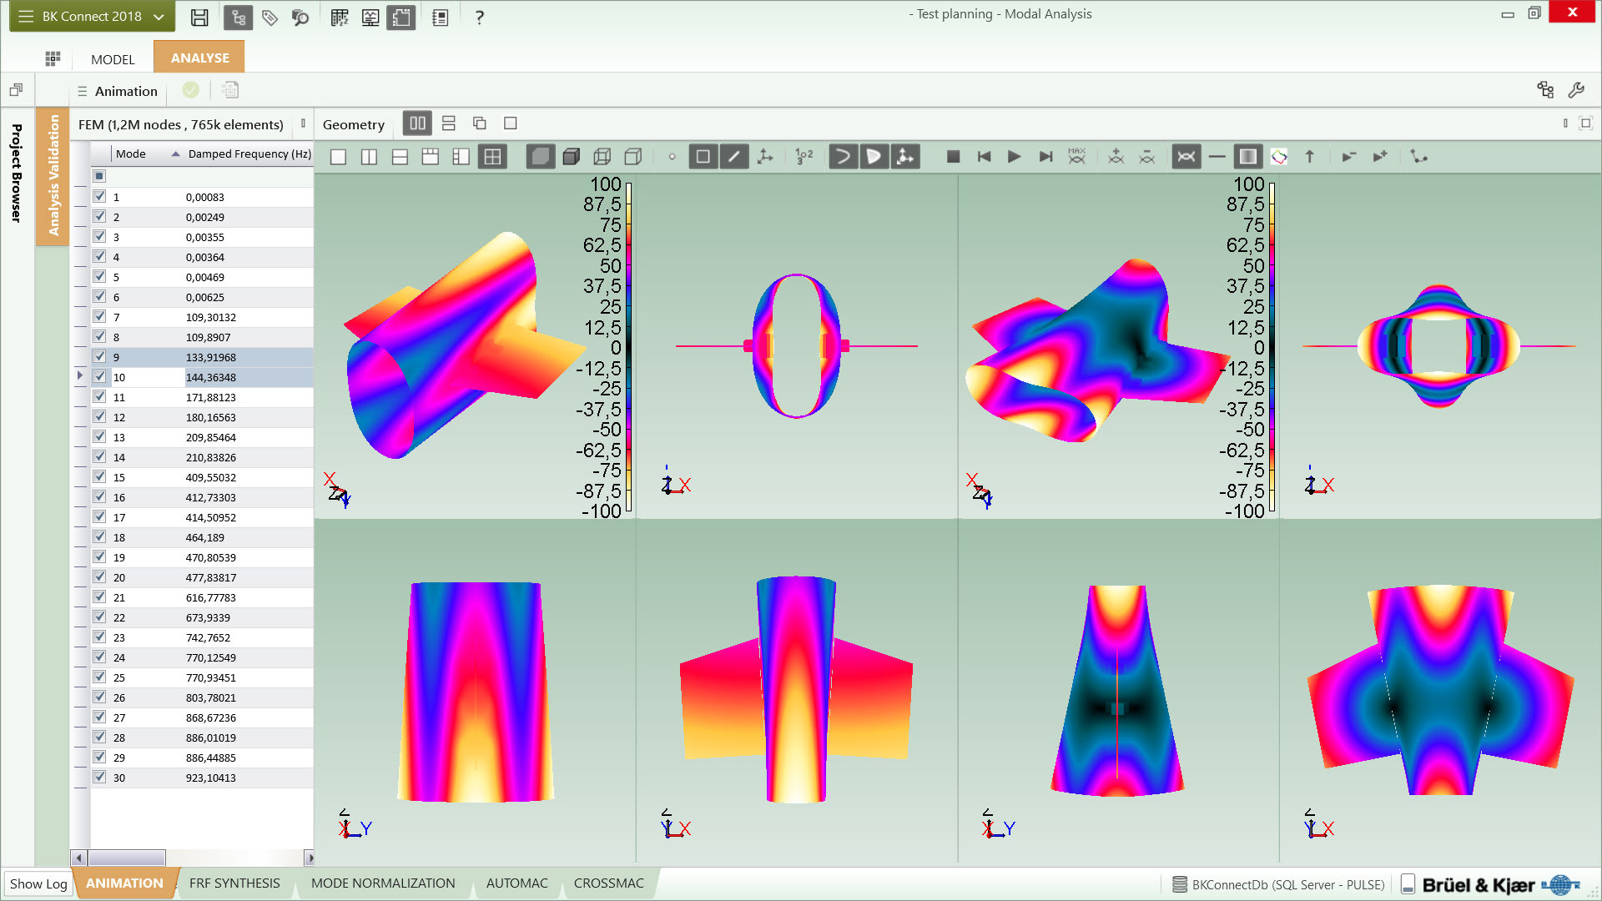Click the Show Log button
The image size is (1602, 901).
coord(38,883)
